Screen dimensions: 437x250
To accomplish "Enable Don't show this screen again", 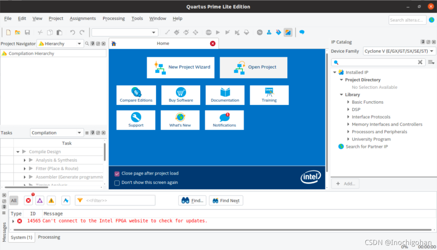I will coord(117,183).
